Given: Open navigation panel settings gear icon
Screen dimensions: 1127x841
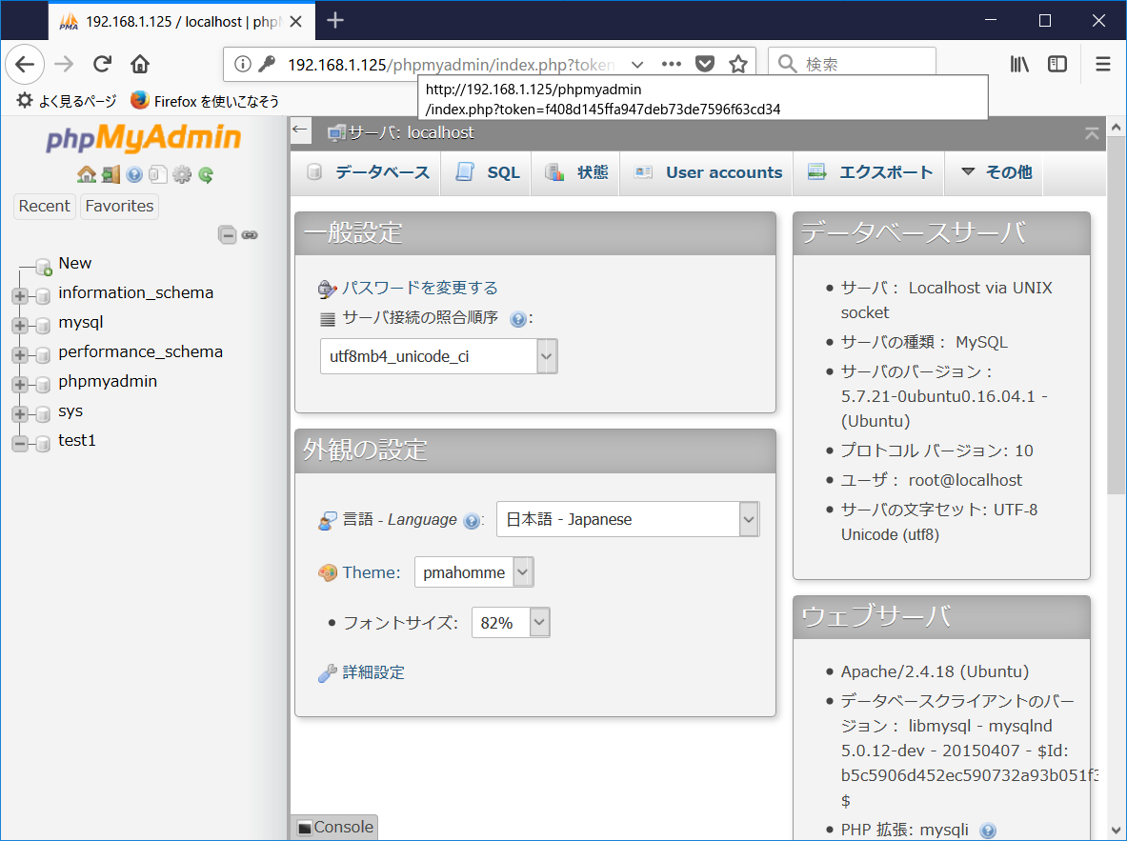Looking at the screenshot, I should pos(182,174).
